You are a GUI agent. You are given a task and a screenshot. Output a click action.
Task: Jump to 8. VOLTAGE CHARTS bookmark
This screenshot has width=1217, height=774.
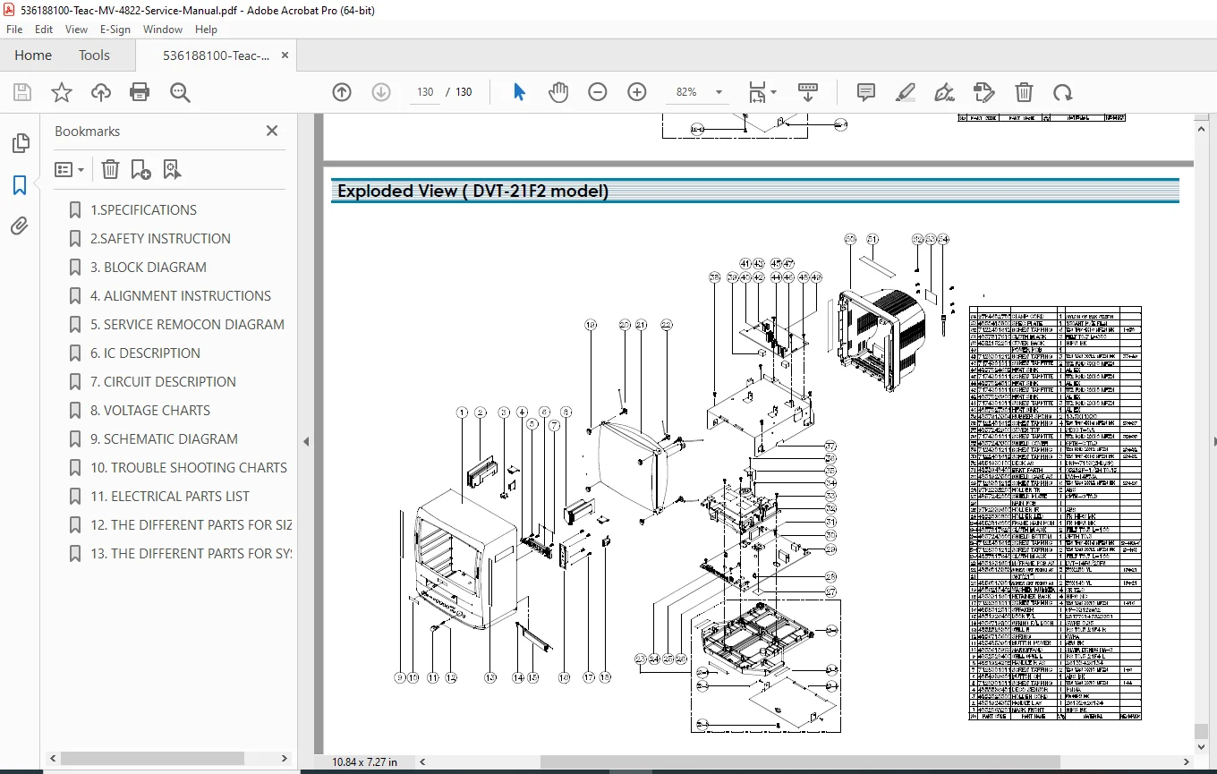(150, 411)
